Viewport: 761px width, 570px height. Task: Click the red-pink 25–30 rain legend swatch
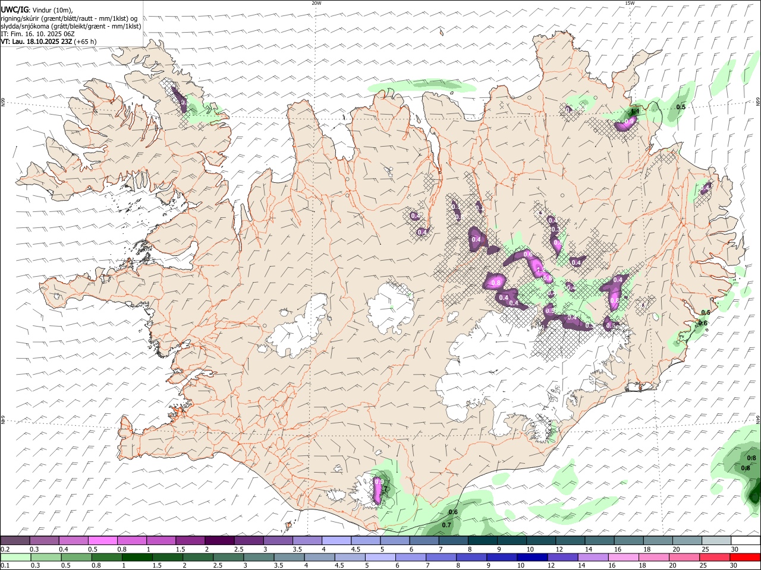[x=715, y=557]
